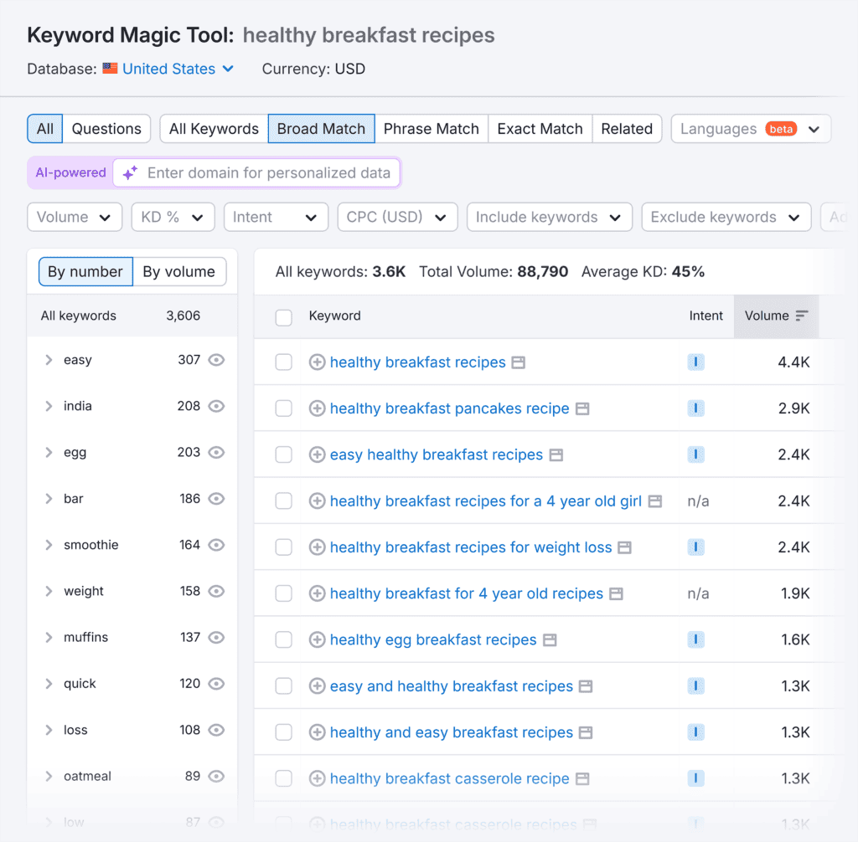Expand the egg keyword group
The height and width of the screenshot is (842, 858).
point(49,453)
